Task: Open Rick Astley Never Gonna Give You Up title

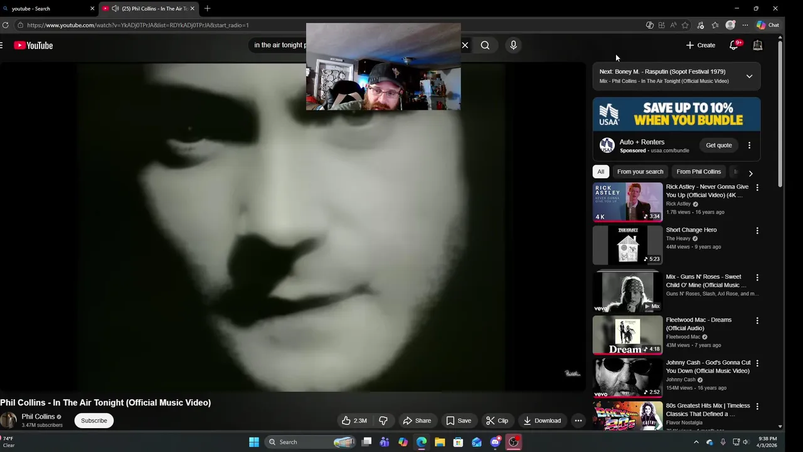Action: coord(707,191)
